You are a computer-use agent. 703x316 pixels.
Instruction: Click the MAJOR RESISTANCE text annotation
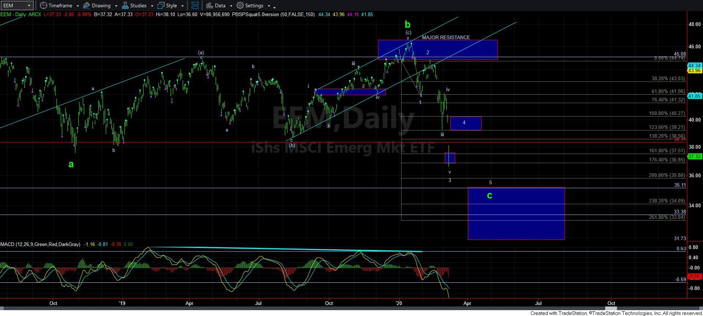pyautogui.click(x=446, y=37)
